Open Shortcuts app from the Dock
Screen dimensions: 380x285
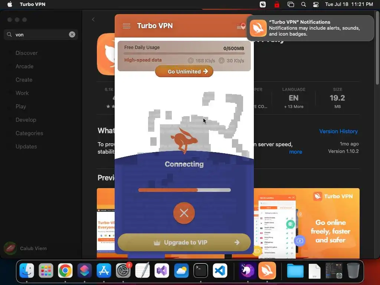[x=85, y=271]
